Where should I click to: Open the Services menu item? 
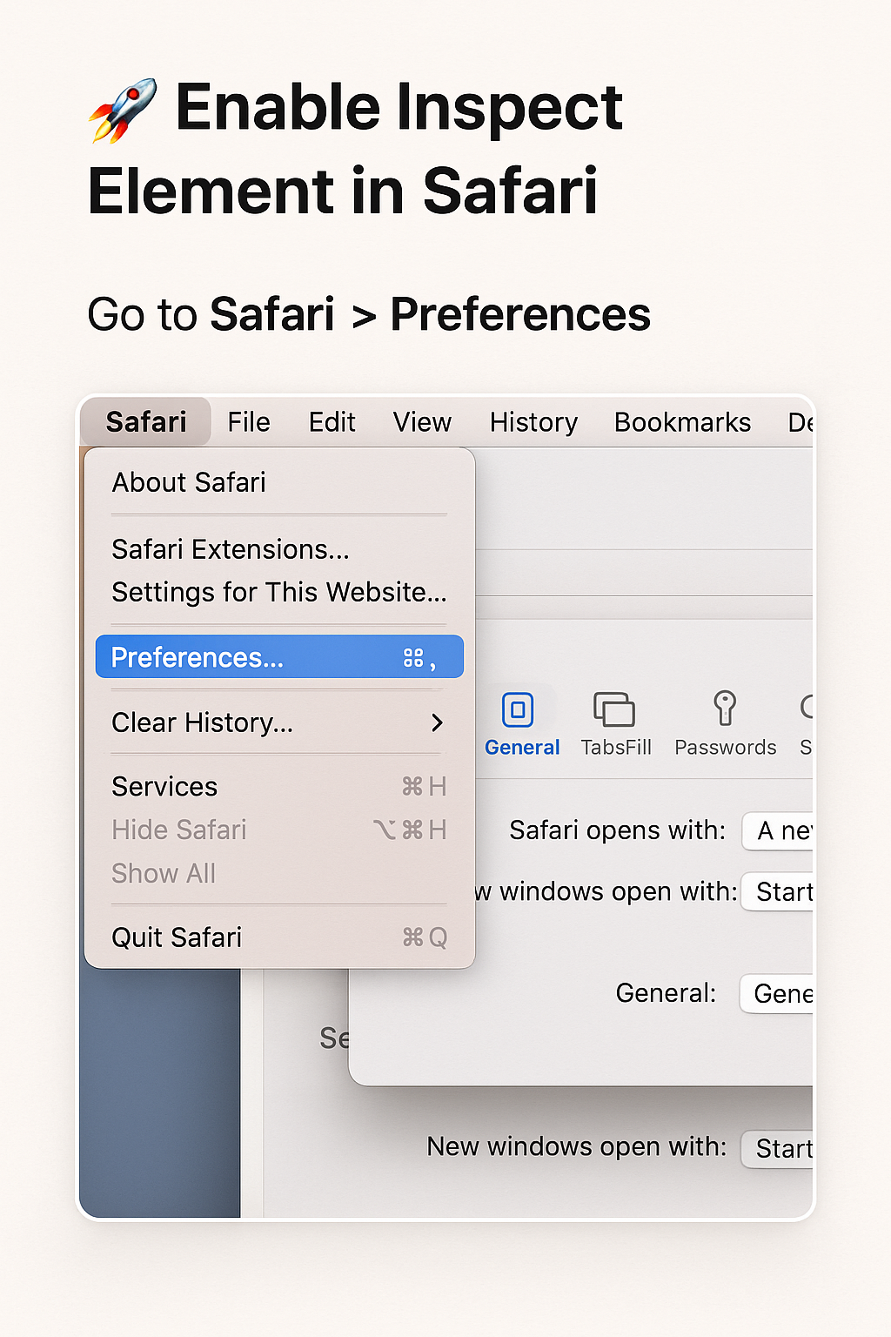279,787
